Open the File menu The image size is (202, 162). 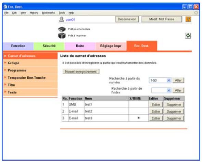click(6, 13)
